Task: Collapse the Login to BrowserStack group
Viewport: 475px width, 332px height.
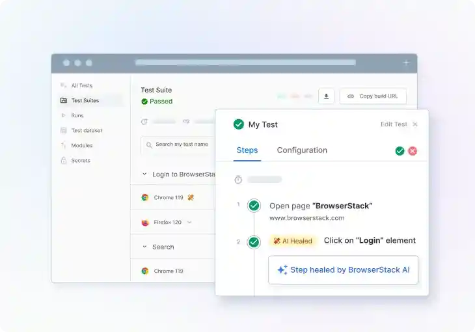Action: (x=144, y=174)
